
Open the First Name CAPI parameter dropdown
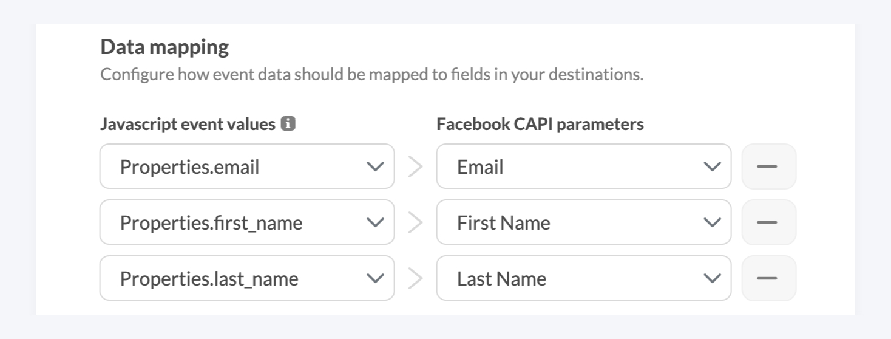coord(584,222)
